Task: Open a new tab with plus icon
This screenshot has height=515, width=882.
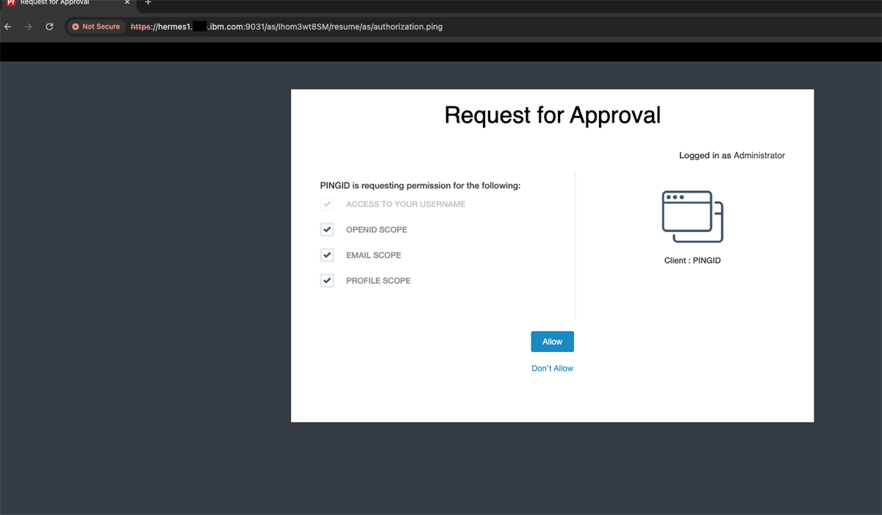Action: coord(148,3)
